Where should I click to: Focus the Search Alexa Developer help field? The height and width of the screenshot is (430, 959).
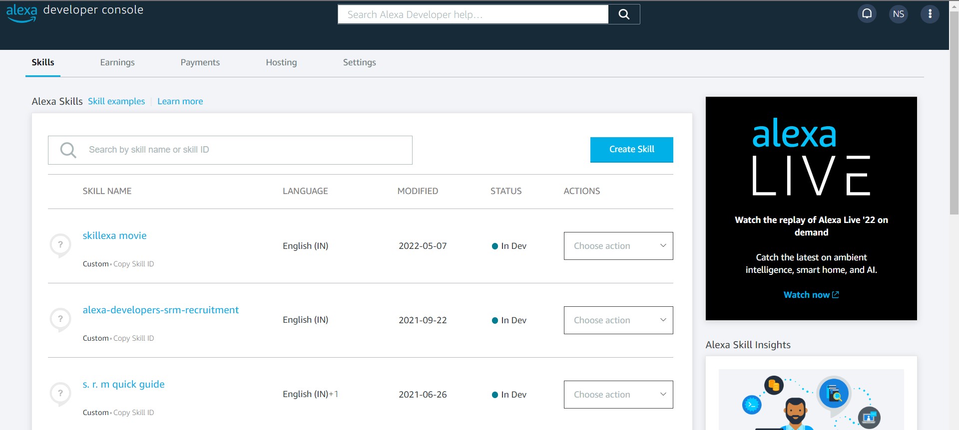click(473, 14)
